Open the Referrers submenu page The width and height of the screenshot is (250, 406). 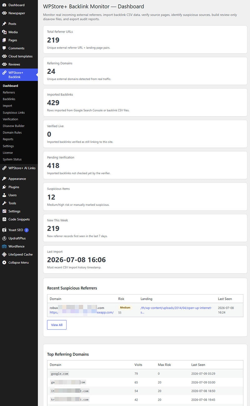[9, 92]
